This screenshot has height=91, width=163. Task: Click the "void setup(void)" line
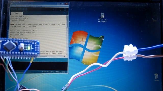[x=17, y=34]
